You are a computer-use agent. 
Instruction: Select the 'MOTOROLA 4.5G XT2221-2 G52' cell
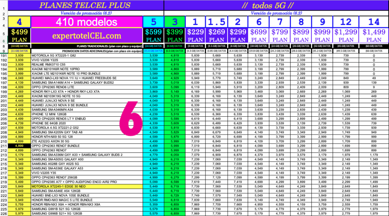(x=87, y=128)
